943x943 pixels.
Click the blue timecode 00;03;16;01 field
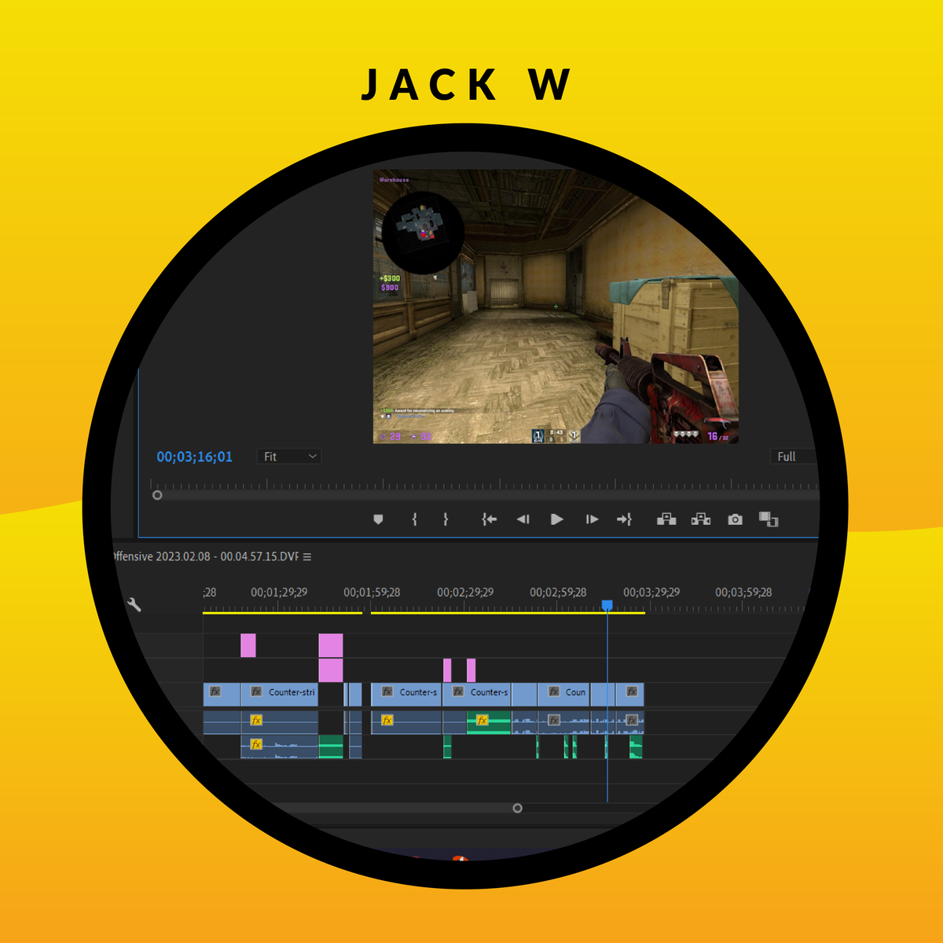click(193, 456)
